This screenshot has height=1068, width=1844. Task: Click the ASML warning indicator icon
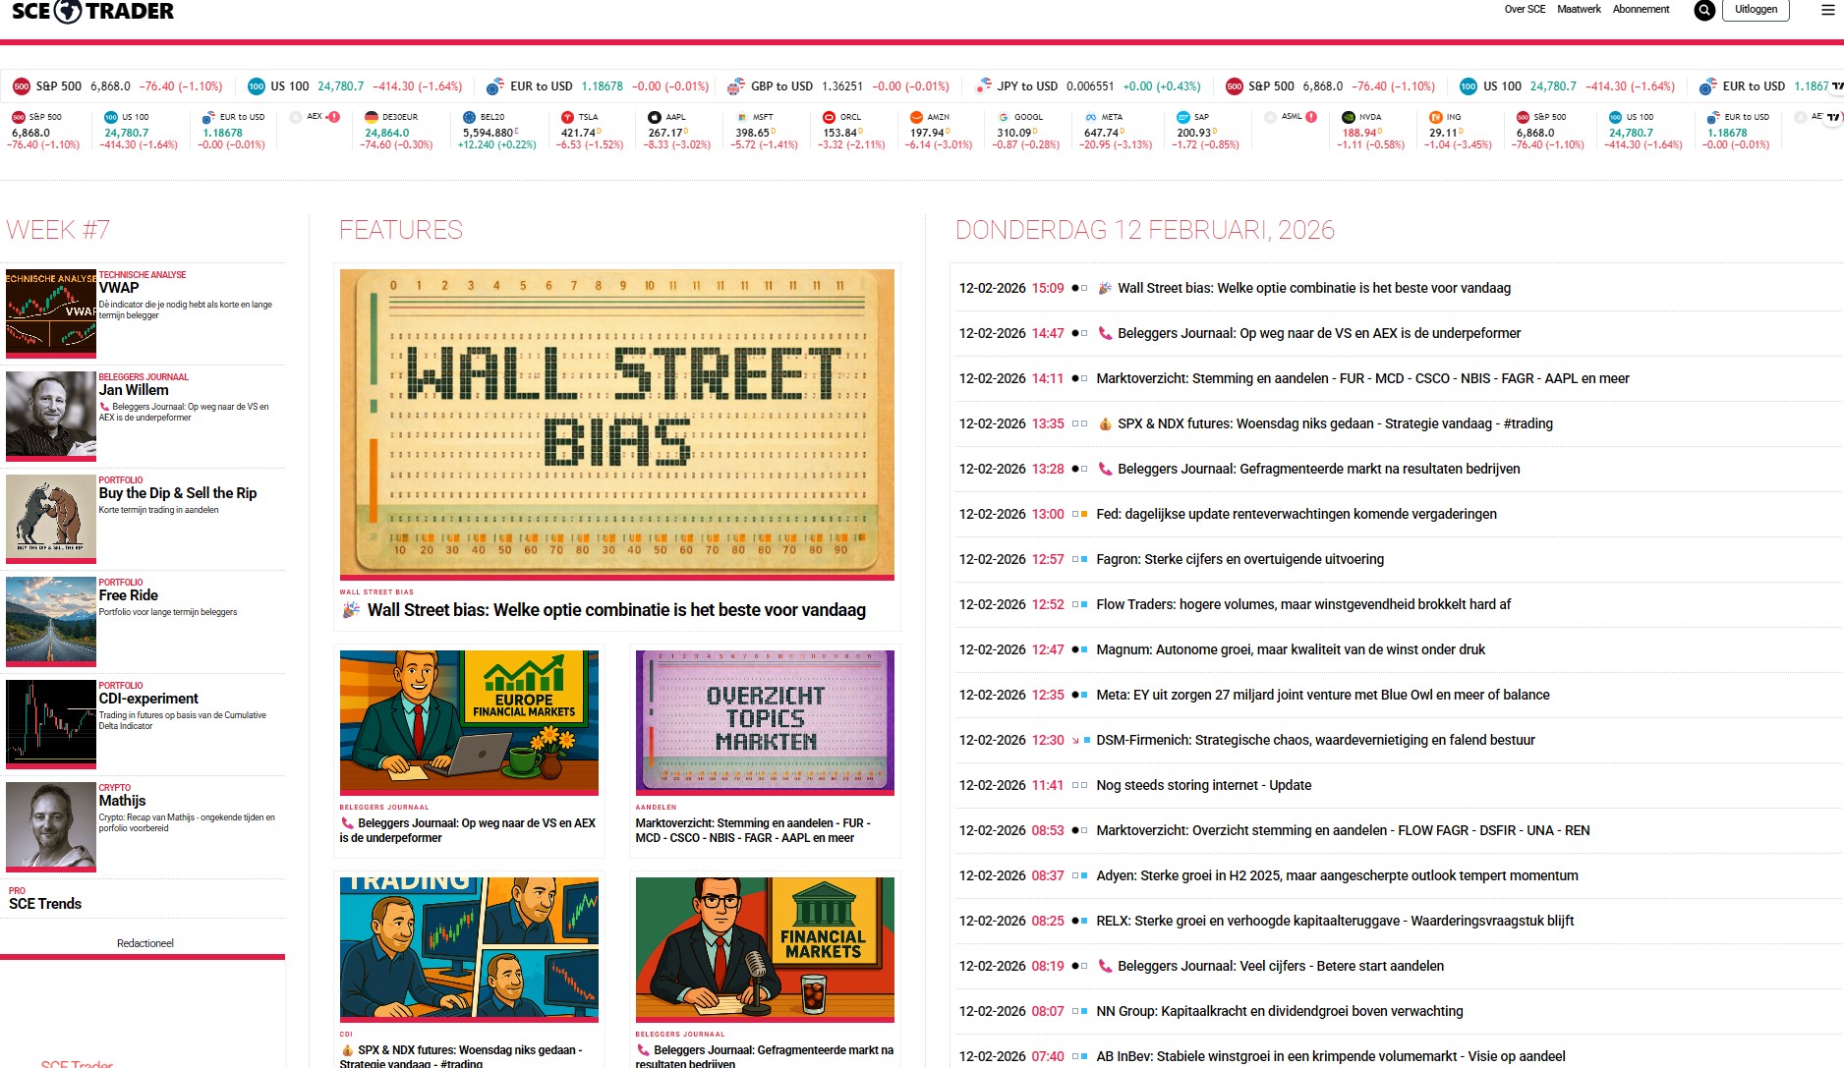(1311, 116)
